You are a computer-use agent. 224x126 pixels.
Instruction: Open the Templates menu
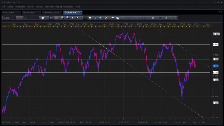(20, 7)
